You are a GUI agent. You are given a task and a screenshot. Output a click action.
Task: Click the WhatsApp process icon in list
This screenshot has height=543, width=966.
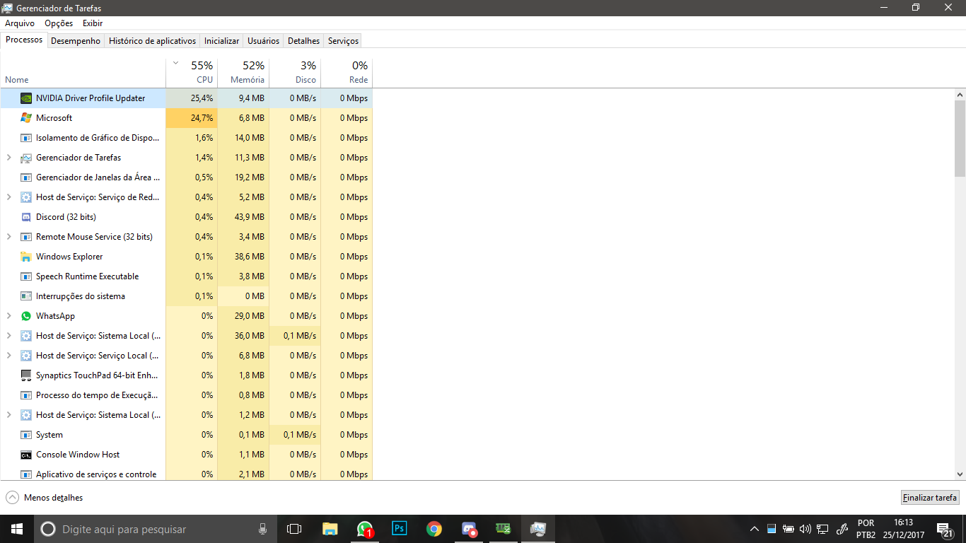(26, 316)
